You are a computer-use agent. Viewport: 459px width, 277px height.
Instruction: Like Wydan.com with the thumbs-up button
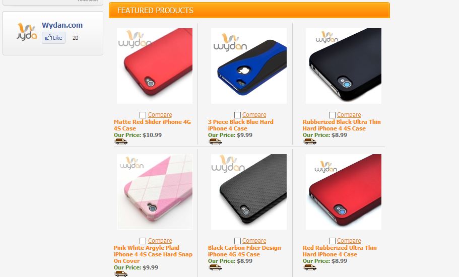[x=53, y=38]
